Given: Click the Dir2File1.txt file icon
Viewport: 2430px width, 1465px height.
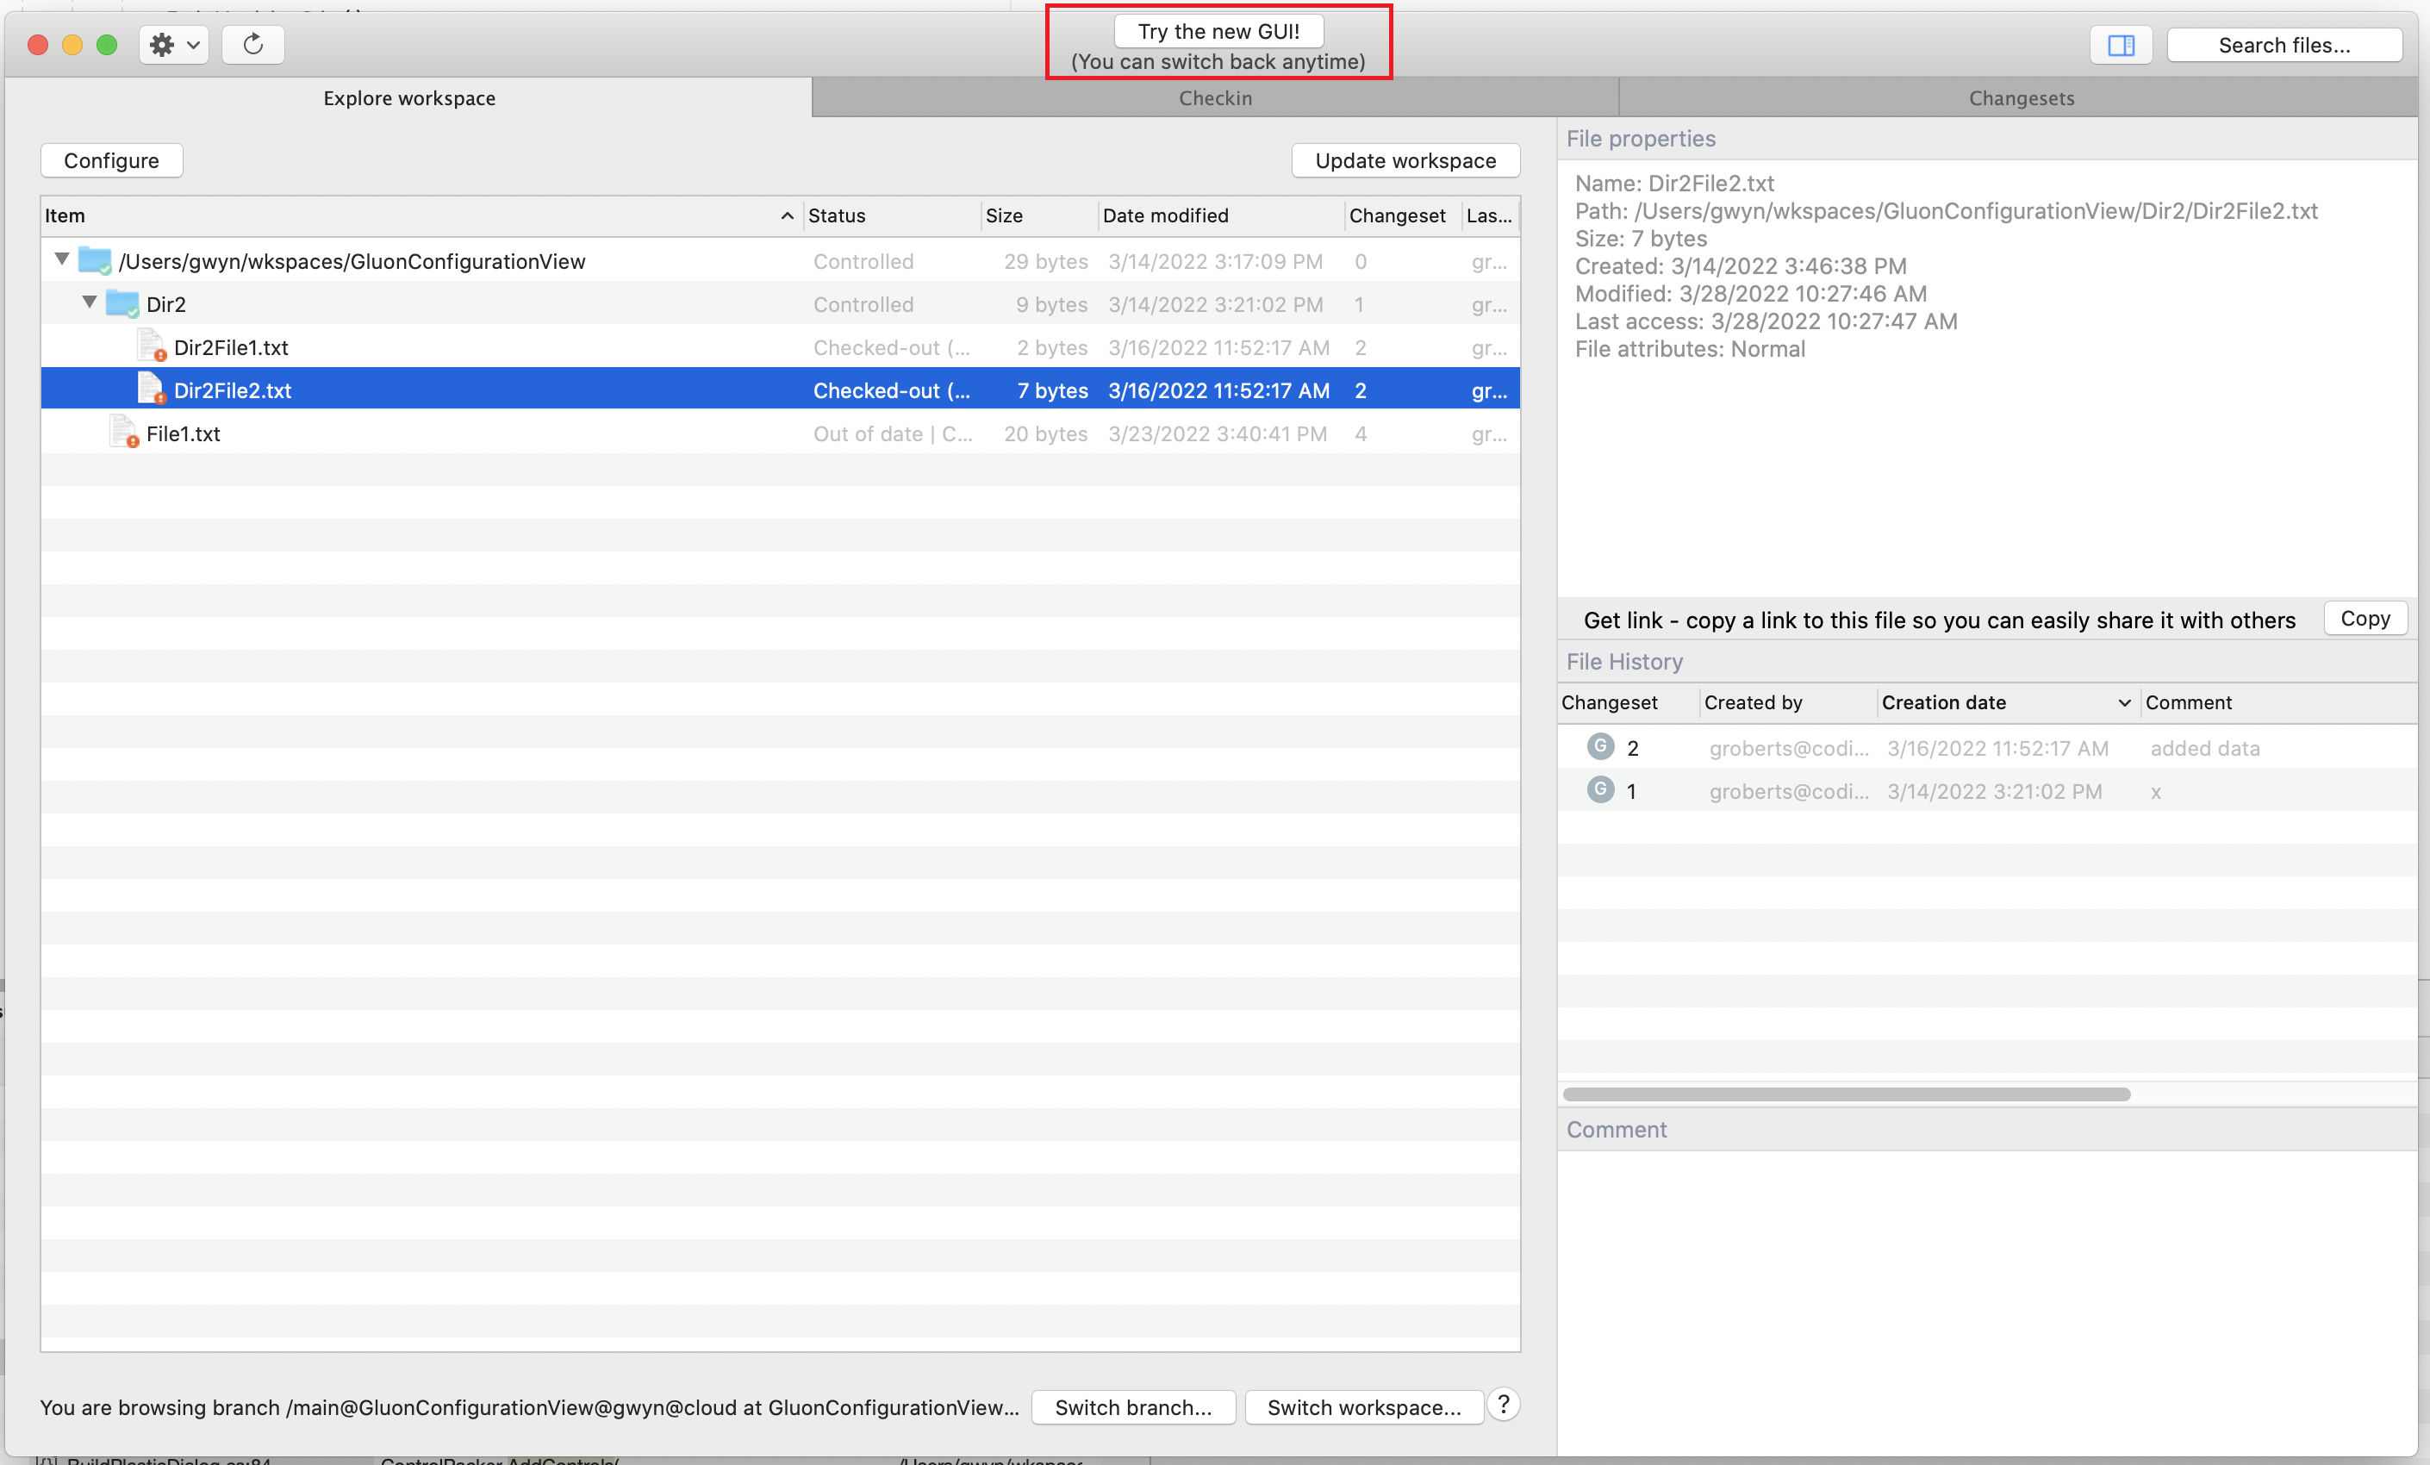Looking at the screenshot, I should [150, 346].
